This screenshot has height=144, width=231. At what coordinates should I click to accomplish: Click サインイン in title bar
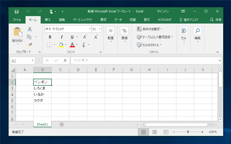163,11
